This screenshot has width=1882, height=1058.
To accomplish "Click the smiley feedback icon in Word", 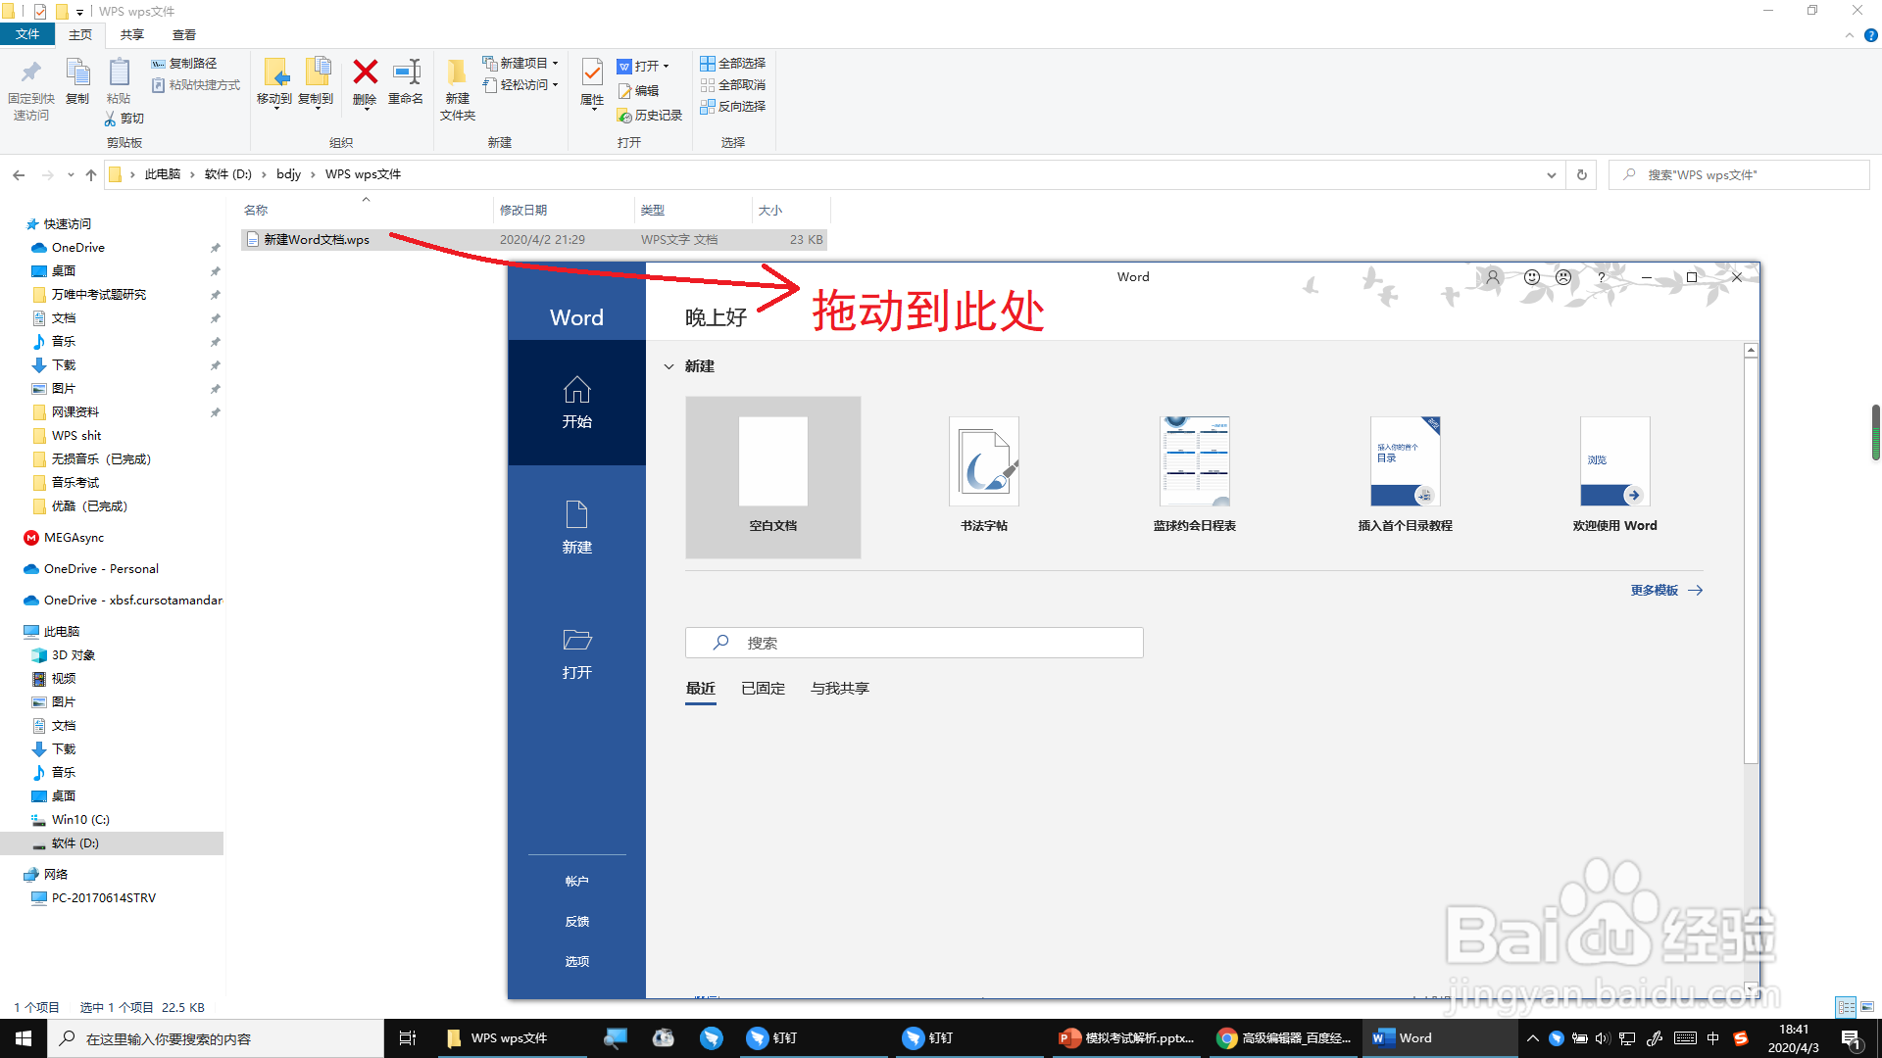I will tap(1532, 277).
